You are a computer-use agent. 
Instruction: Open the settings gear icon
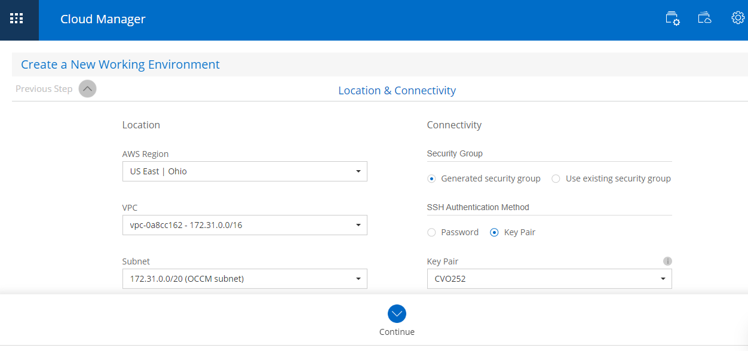coord(738,18)
